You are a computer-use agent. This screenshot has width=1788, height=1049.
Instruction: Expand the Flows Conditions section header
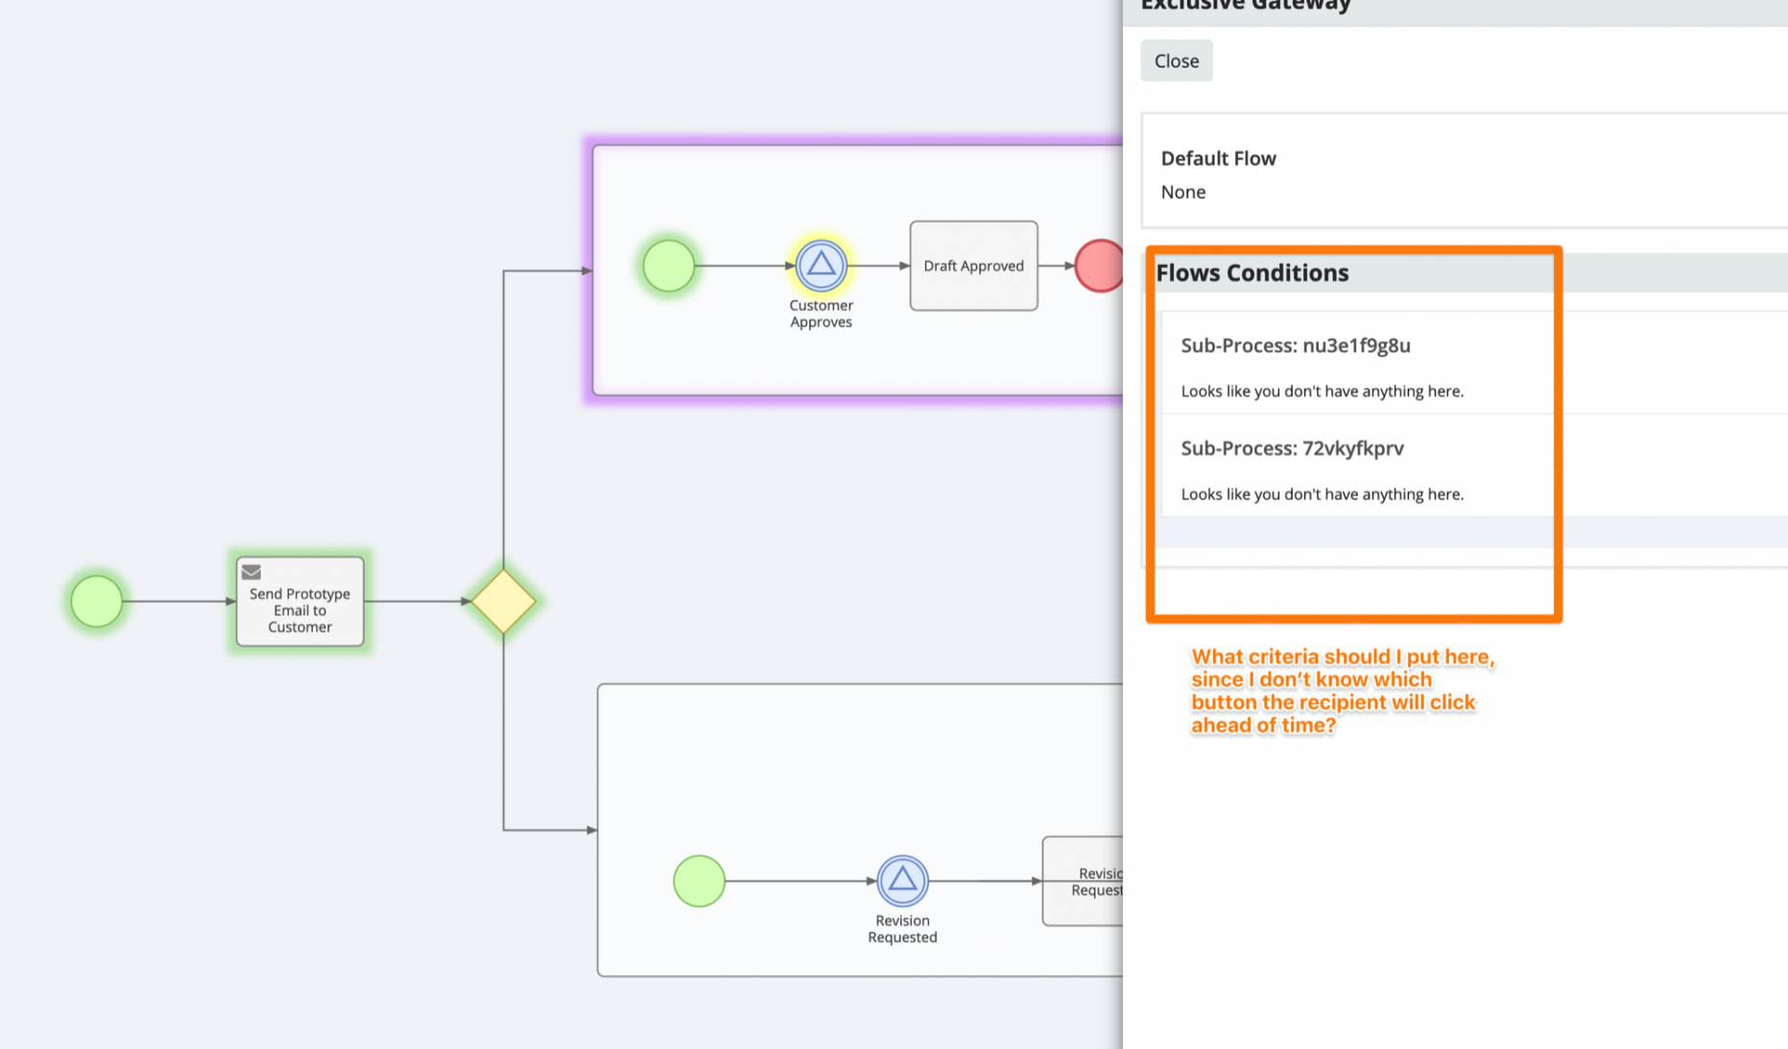pyautogui.click(x=1252, y=274)
